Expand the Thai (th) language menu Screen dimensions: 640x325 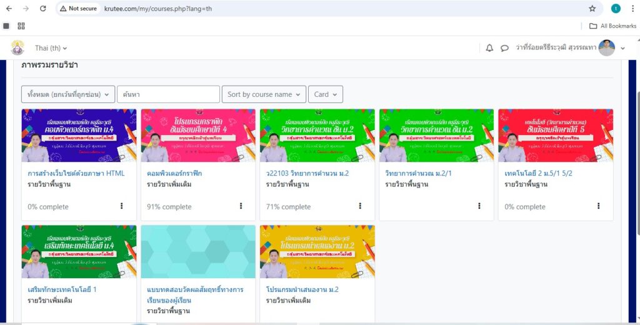pos(51,48)
